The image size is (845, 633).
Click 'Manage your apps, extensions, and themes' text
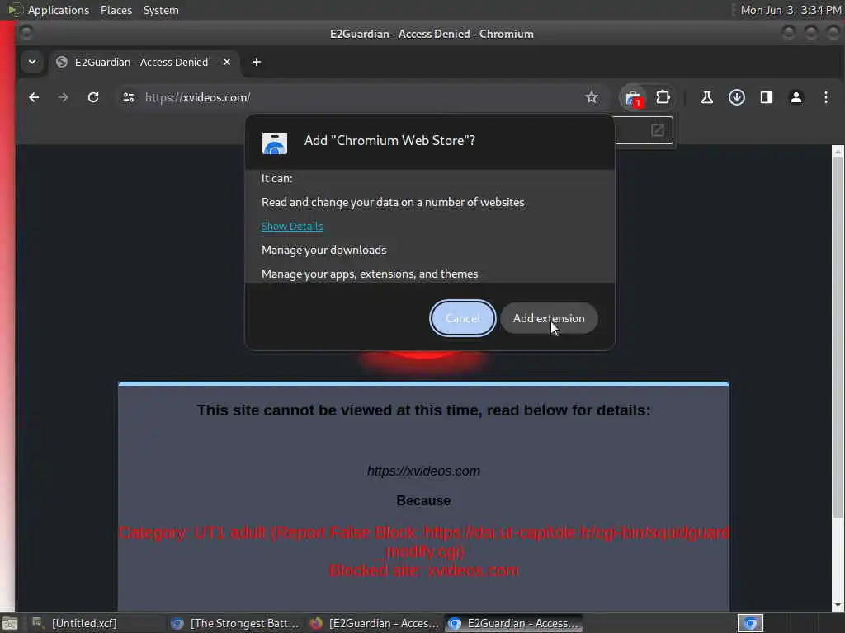pyautogui.click(x=370, y=274)
